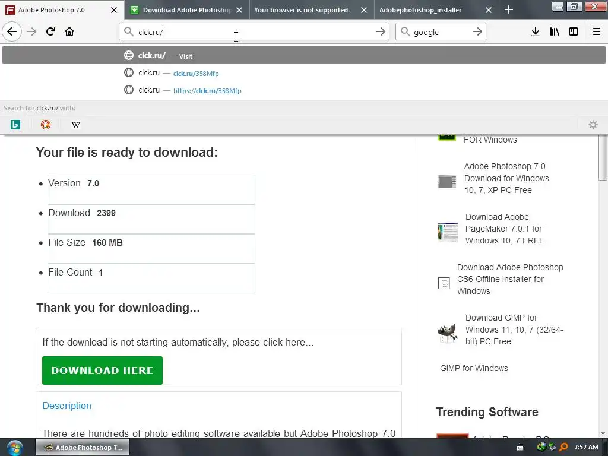608x456 pixels.
Task: Open search settings gear icon
Action: point(593,125)
